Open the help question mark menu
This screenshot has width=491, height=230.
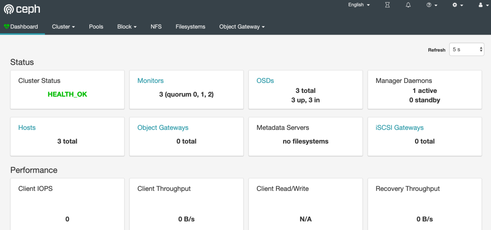(431, 5)
